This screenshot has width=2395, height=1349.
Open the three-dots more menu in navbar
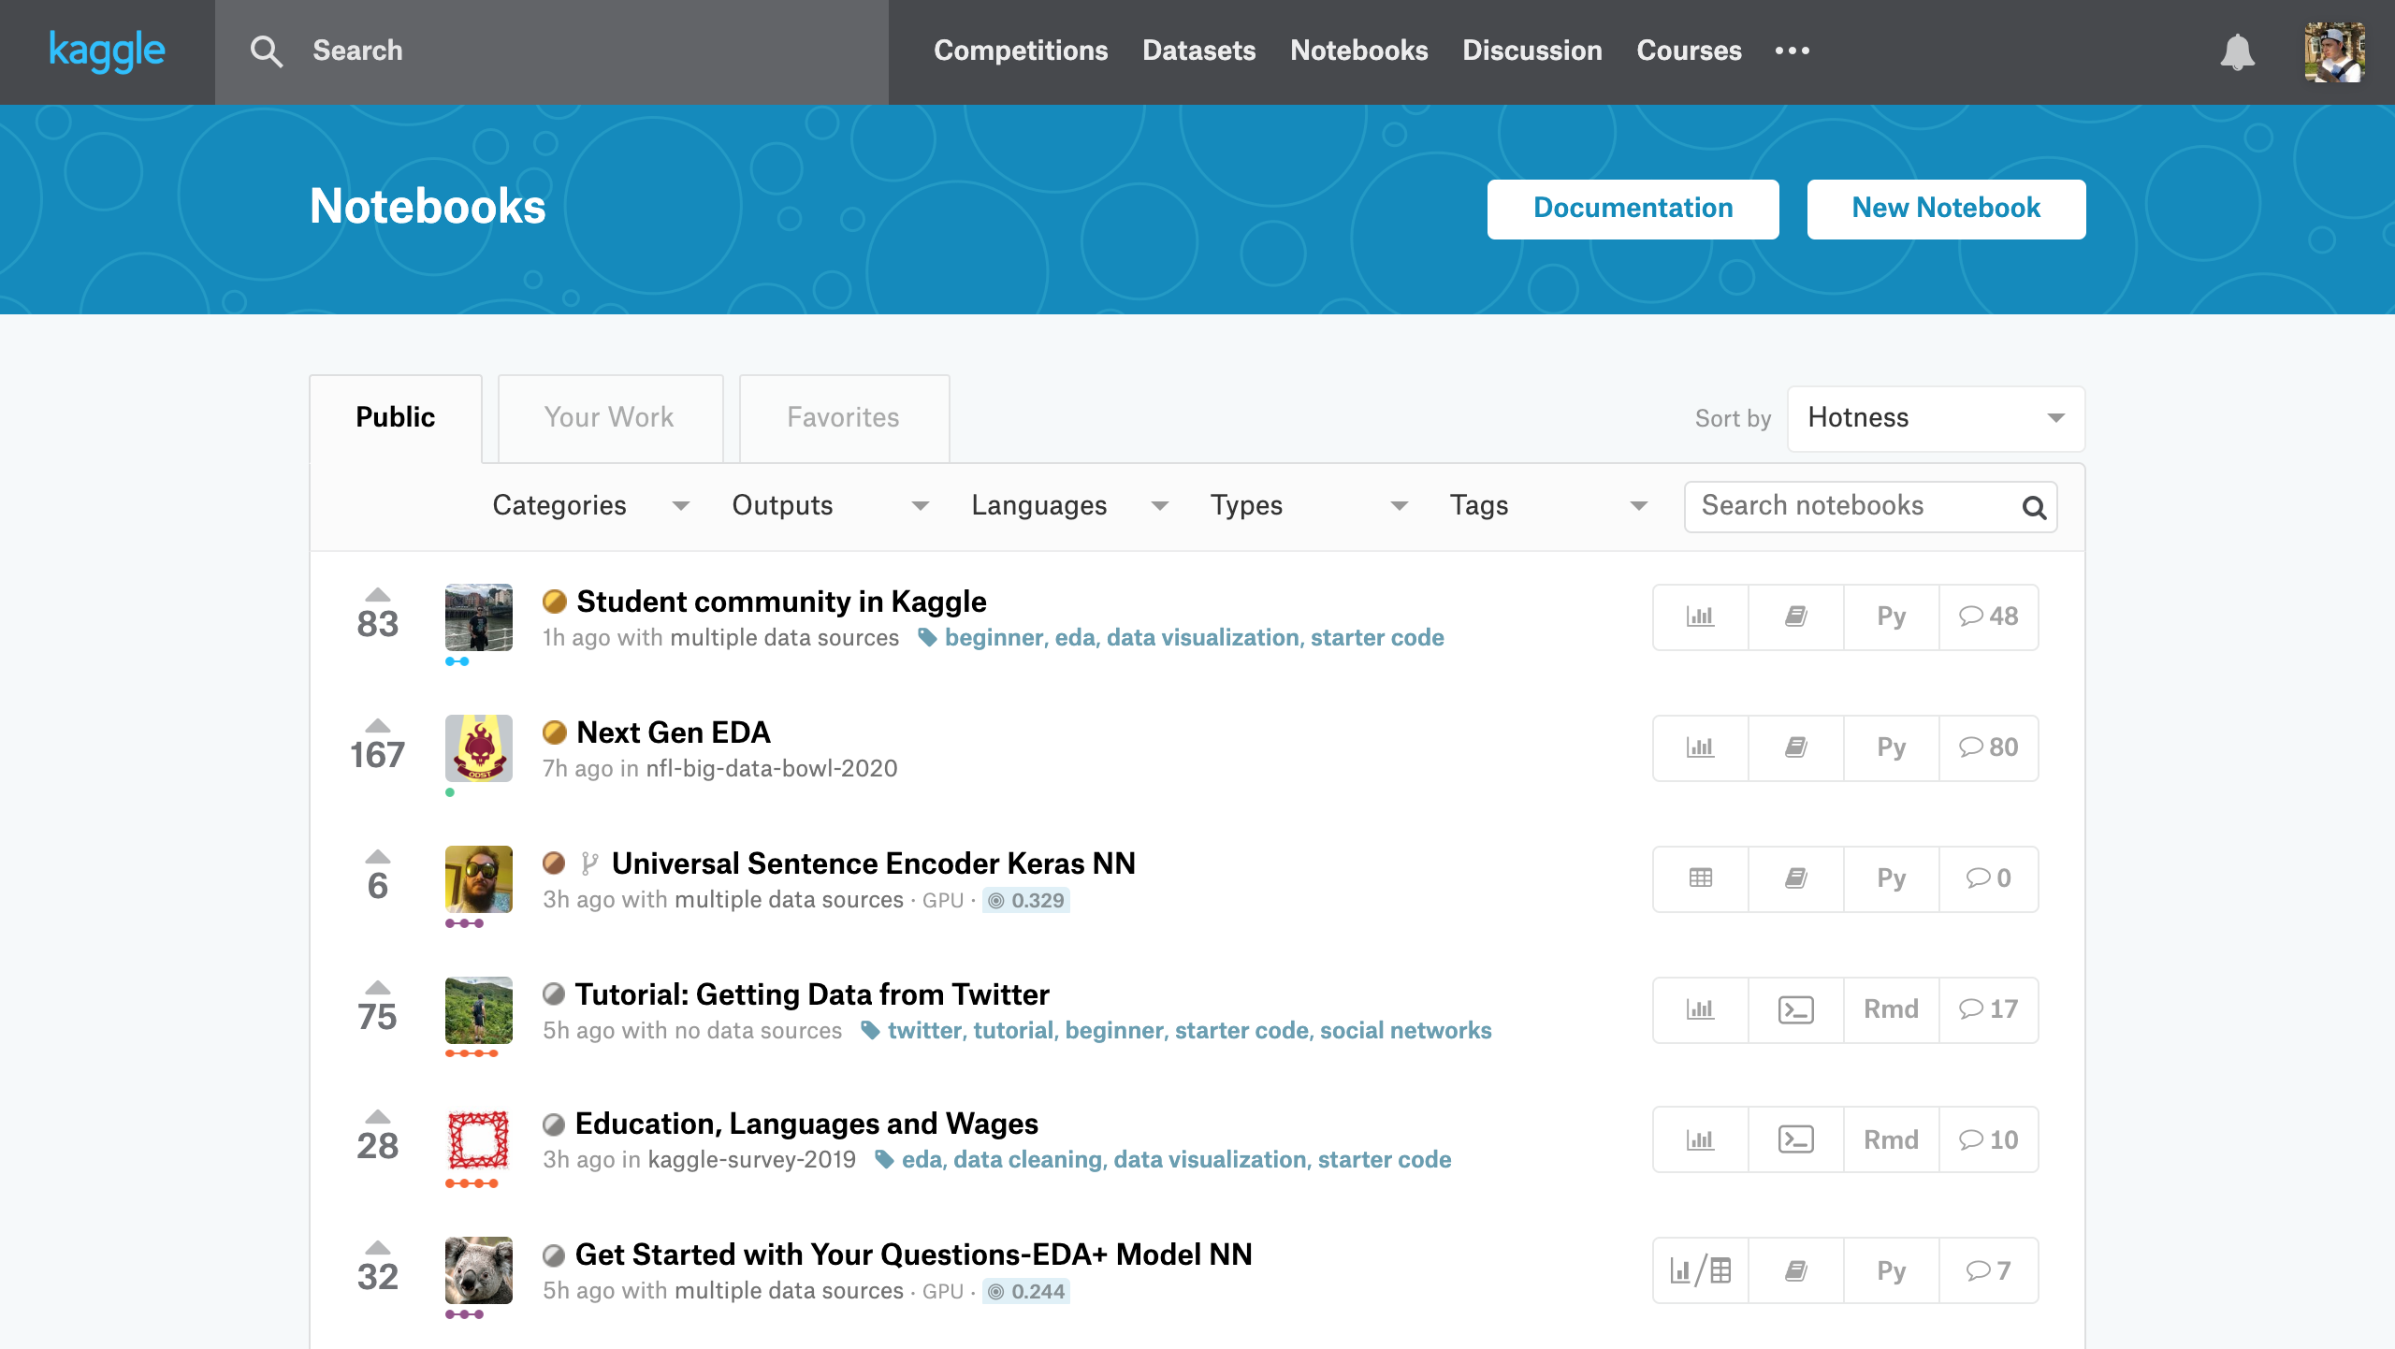click(x=1792, y=51)
